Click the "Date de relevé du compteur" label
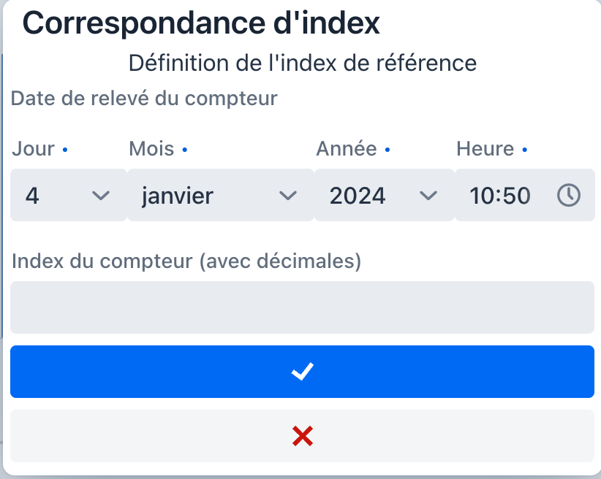The height and width of the screenshot is (479, 601). coord(144,98)
